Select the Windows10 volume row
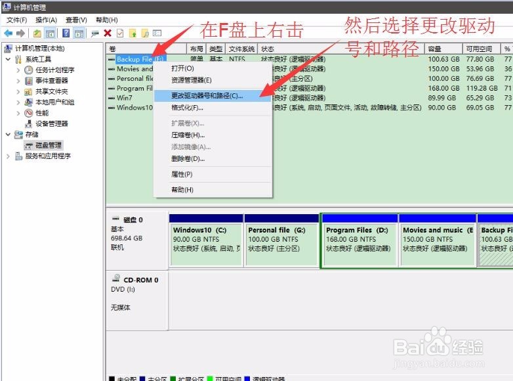 click(134, 108)
